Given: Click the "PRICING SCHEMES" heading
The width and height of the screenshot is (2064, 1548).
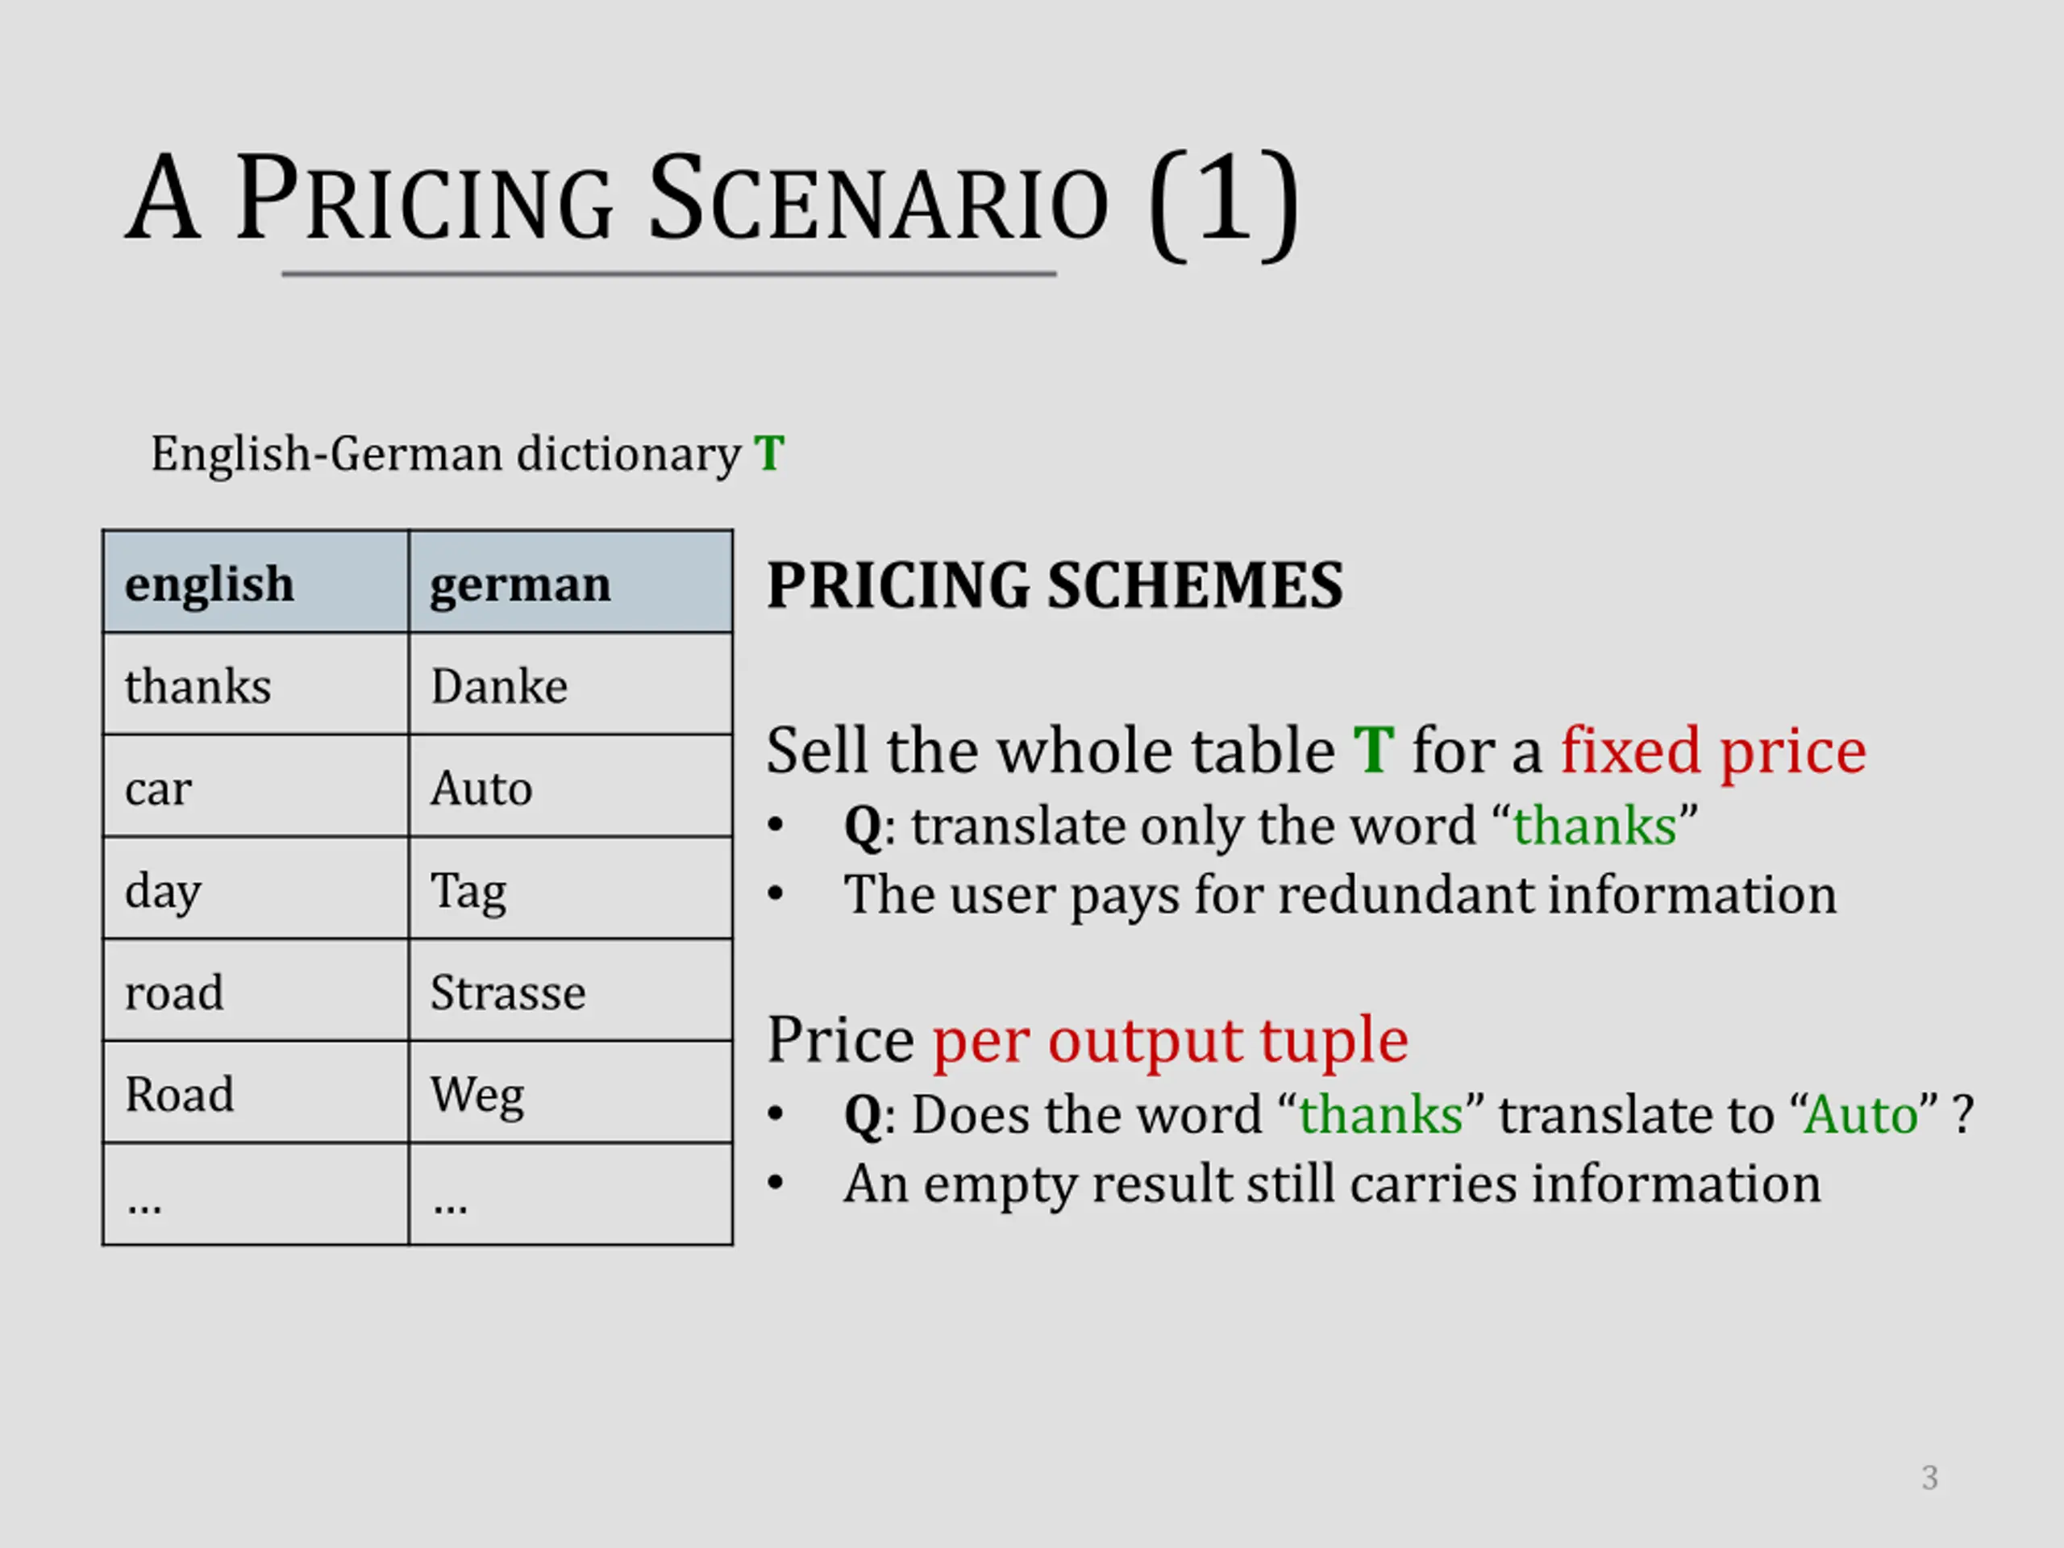Looking at the screenshot, I should tap(1055, 585).
